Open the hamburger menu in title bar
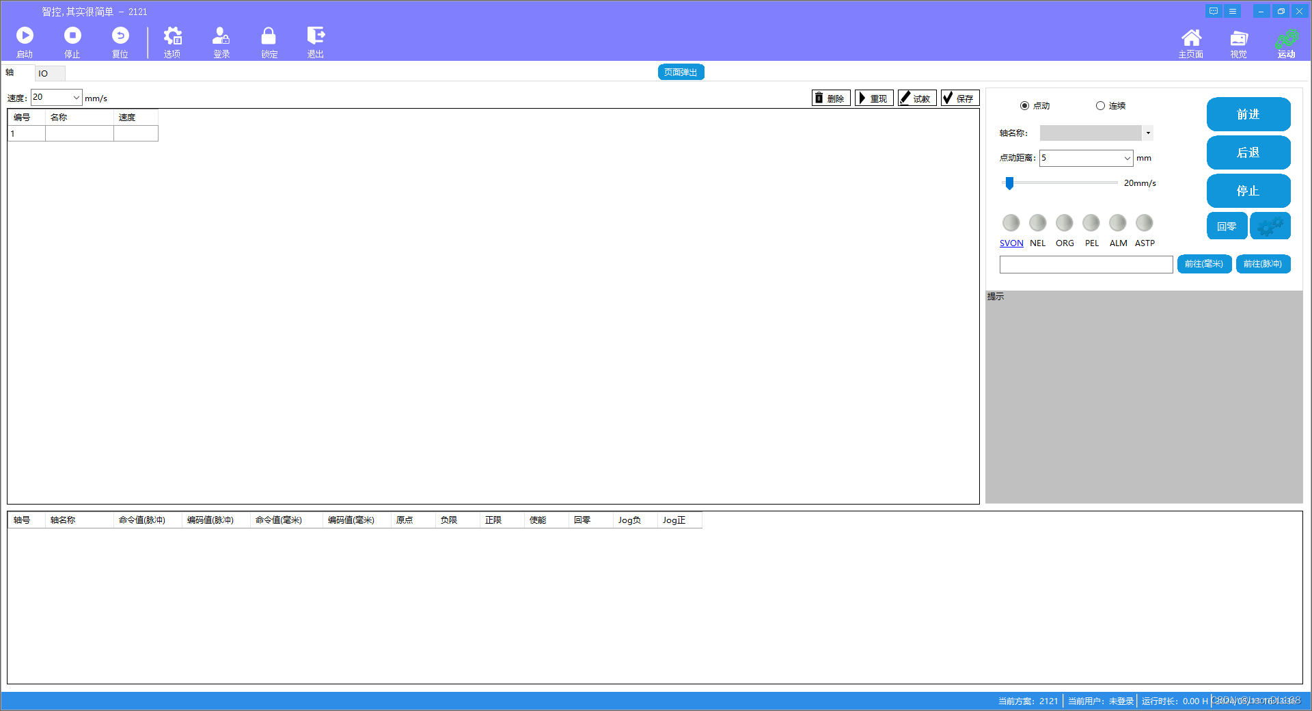Screen dimensions: 1312x711 (1233, 11)
